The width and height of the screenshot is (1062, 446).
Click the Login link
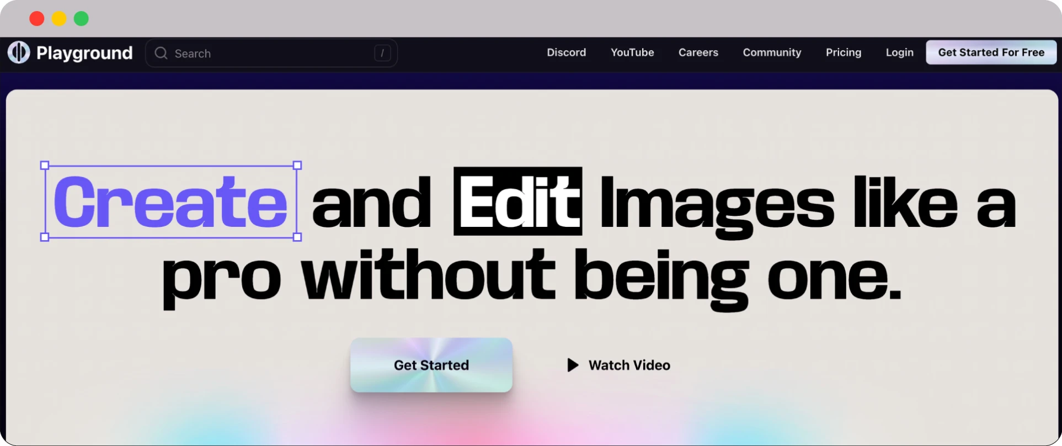point(900,52)
